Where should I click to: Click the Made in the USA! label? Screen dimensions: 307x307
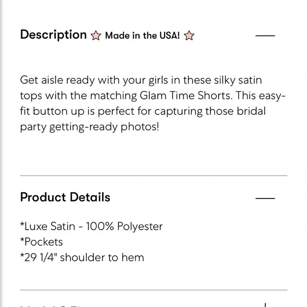[142, 35]
